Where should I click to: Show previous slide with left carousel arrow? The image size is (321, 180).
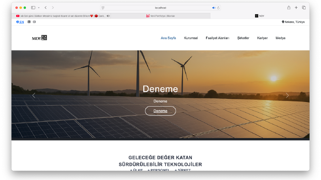point(34,95)
